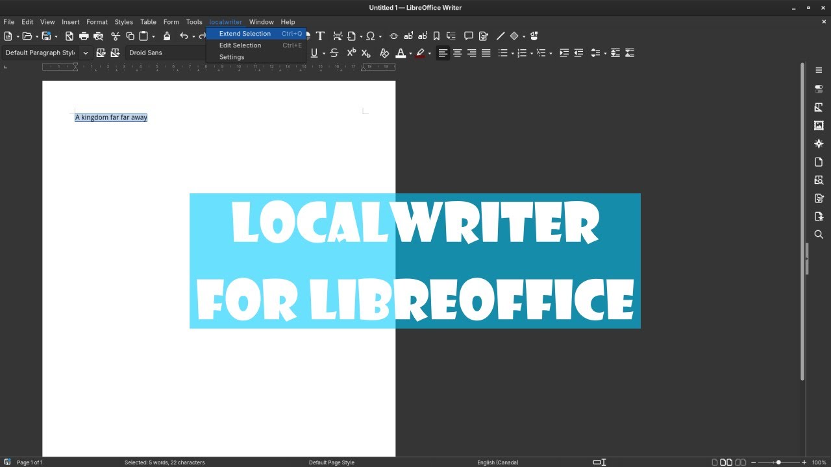
Task: Open Settings from localwriter menu
Action: coord(256,57)
